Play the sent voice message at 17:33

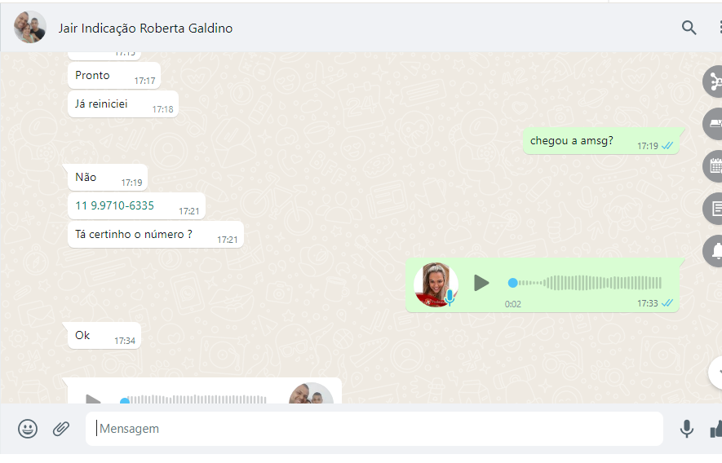pos(481,283)
